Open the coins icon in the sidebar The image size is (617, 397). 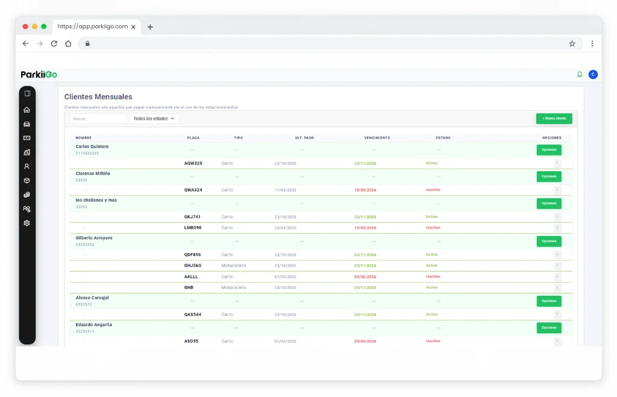tap(27, 195)
